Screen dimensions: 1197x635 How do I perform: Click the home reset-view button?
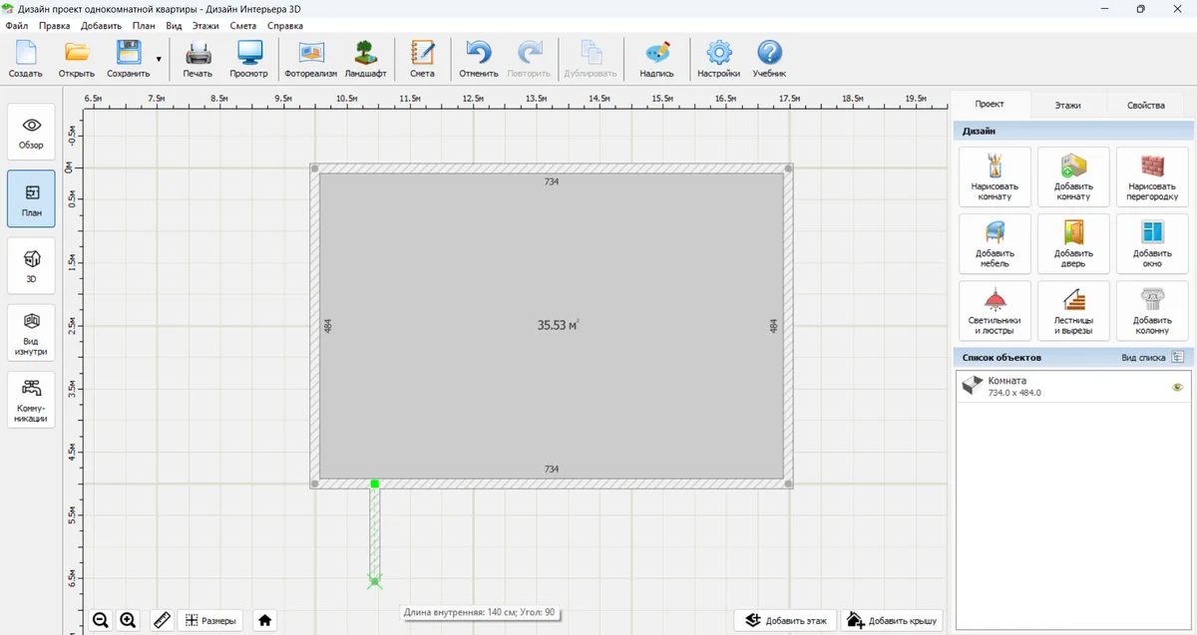[x=265, y=620]
